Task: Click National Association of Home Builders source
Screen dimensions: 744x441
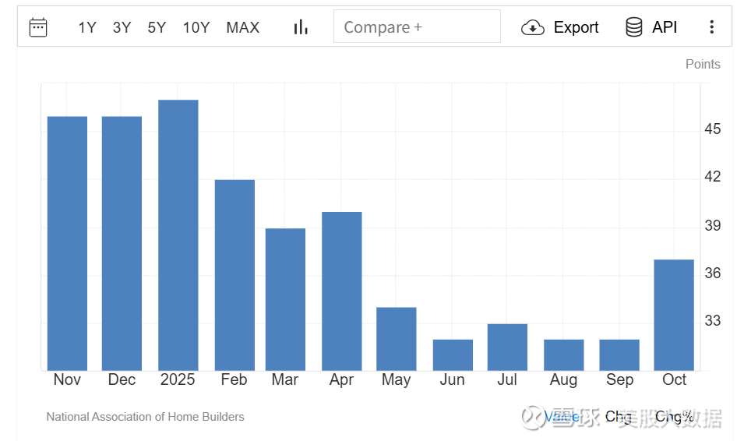Action: click(x=145, y=417)
